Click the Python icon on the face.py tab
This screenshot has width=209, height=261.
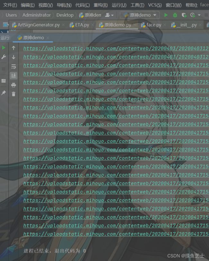coord(143,25)
